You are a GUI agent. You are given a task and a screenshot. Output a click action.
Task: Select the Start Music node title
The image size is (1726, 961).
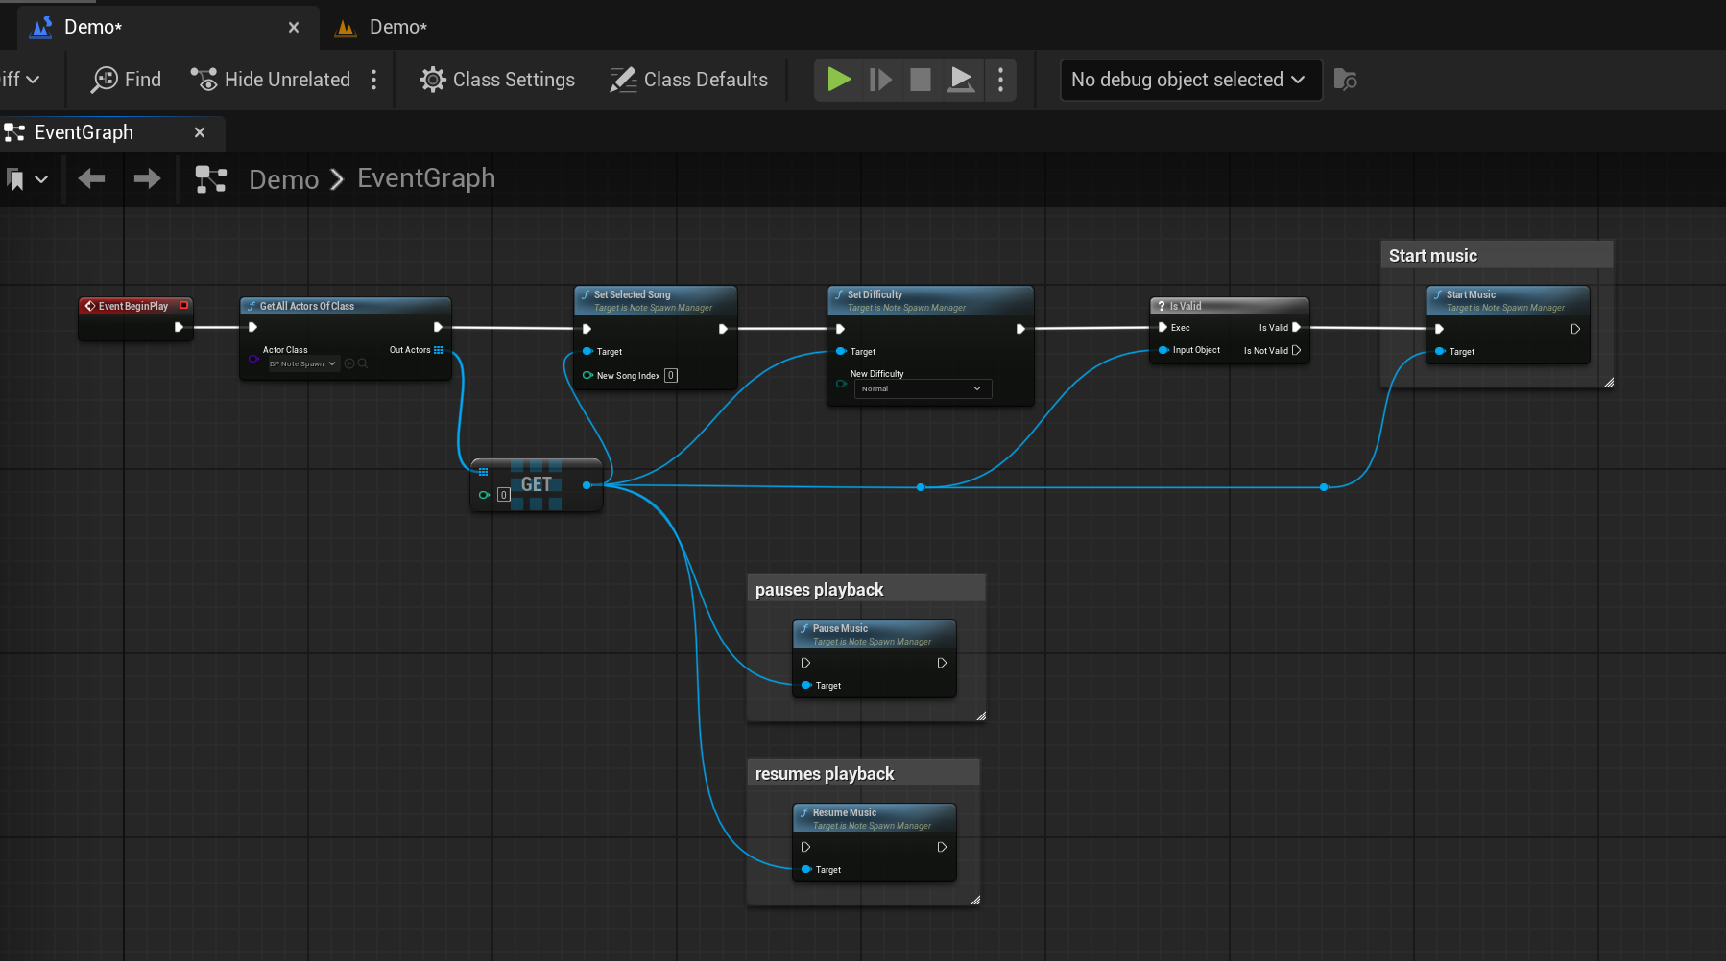(1471, 294)
